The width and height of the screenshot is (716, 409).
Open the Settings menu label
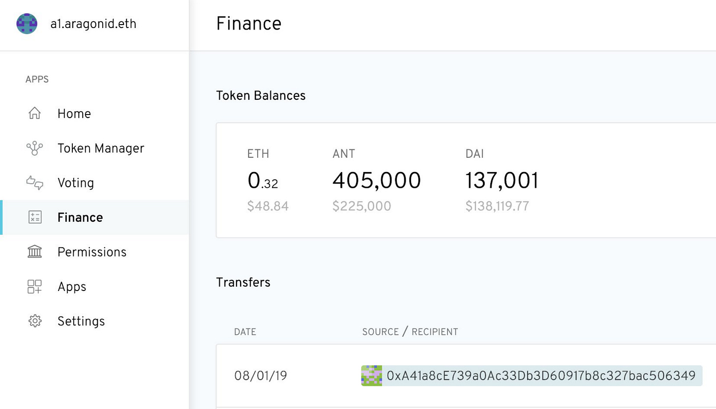pos(81,321)
